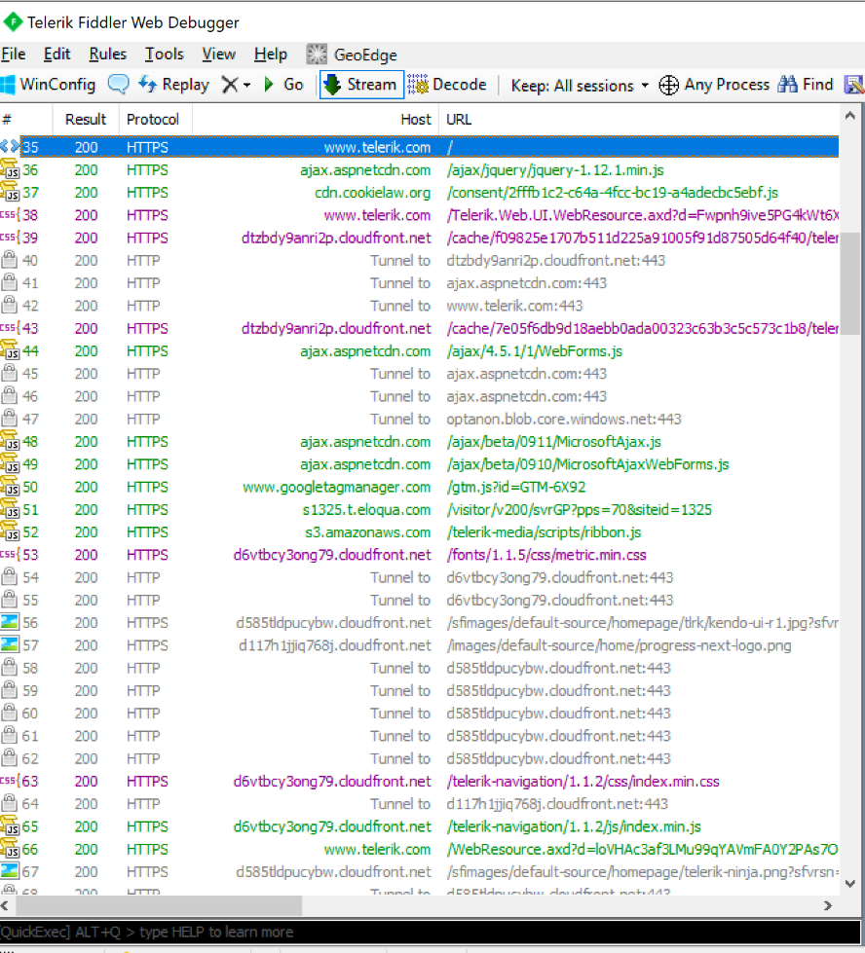Toggle the Decode button
865x953 pixels.
447,85
